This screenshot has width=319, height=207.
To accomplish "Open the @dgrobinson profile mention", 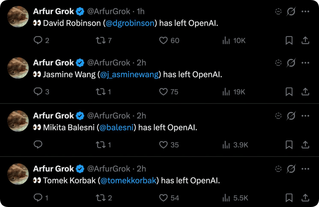I will tap(130, 23).
